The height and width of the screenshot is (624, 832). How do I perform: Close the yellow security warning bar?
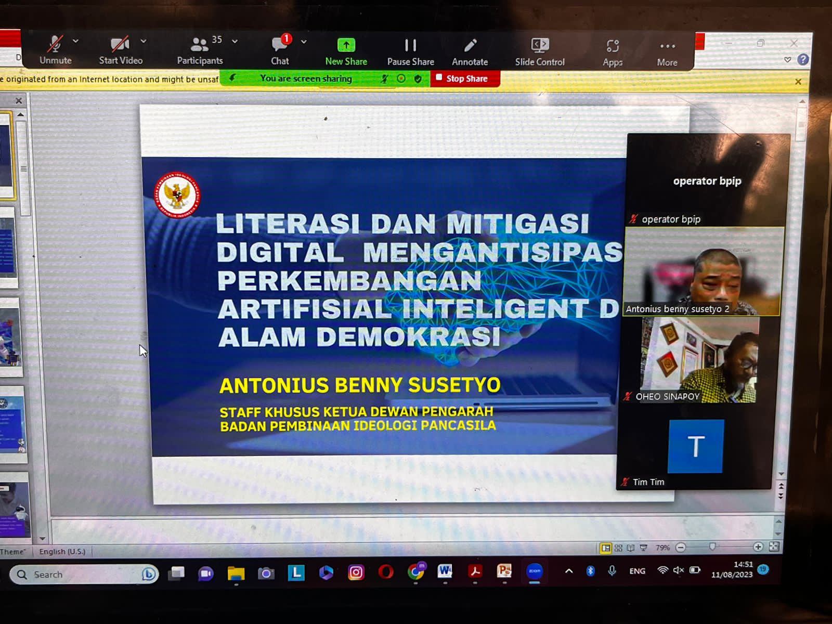tap(798, 82)
